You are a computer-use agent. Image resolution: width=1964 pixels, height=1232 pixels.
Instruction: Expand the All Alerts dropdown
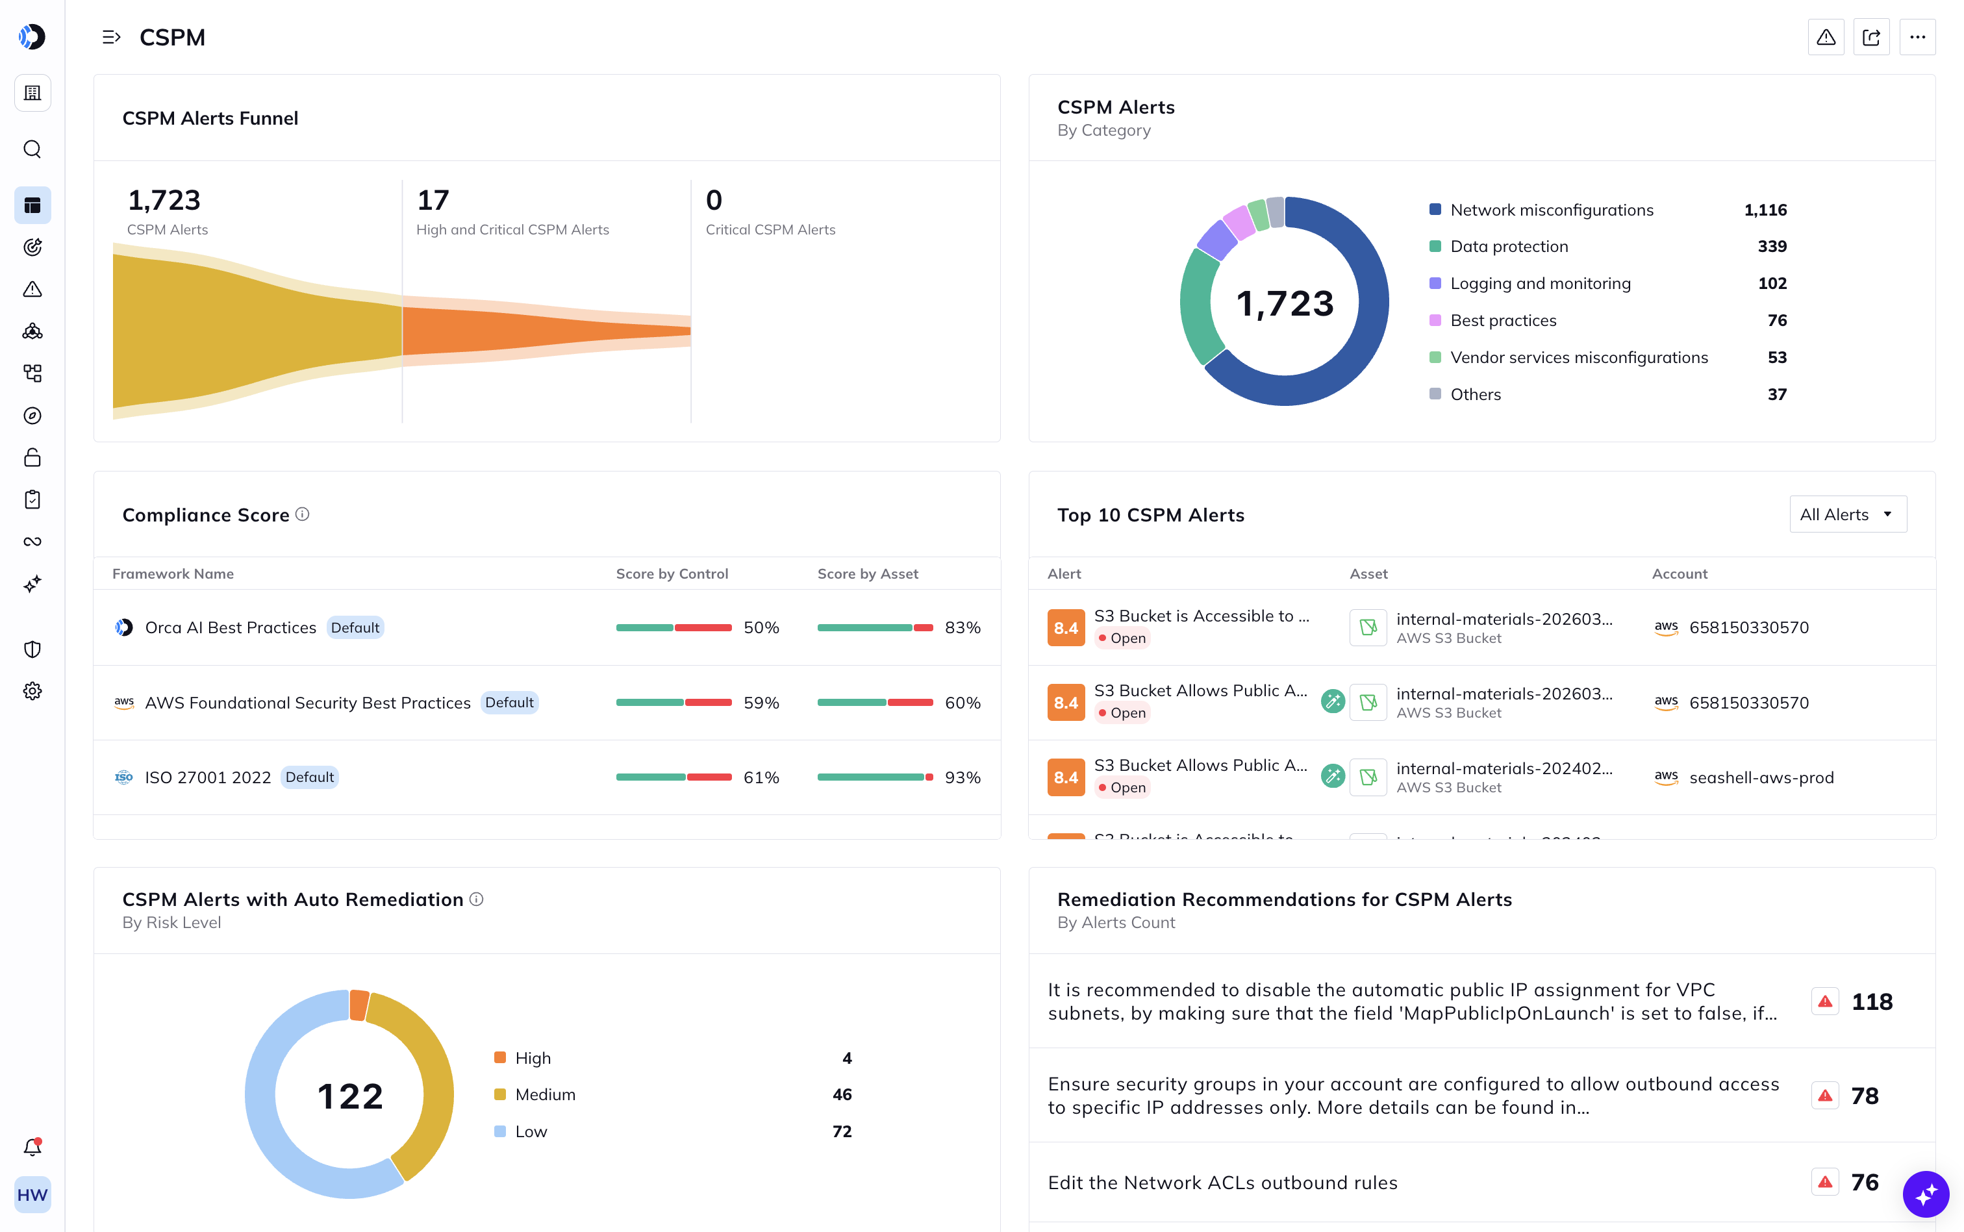[1848, 514]
